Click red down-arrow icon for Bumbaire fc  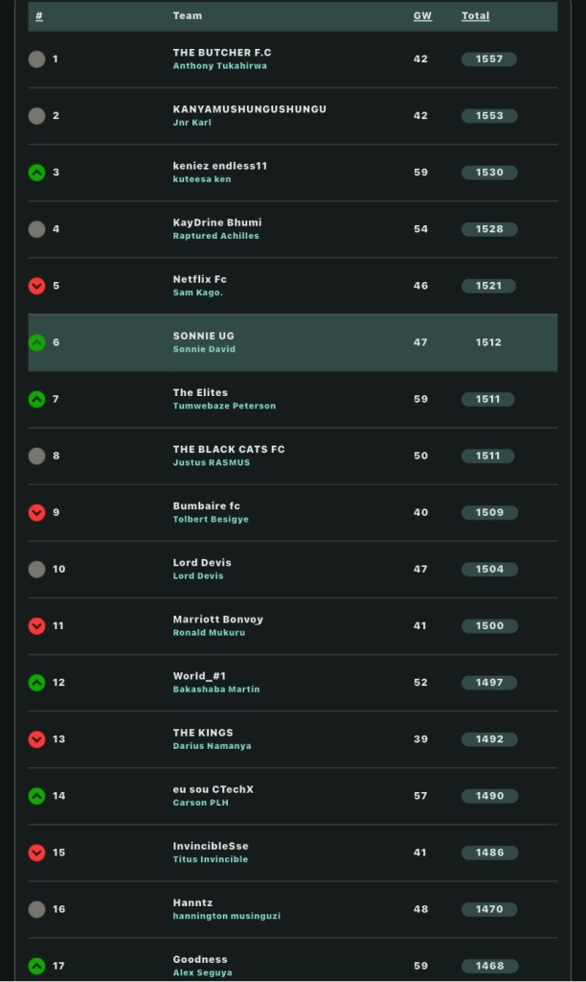click(36, 512)
